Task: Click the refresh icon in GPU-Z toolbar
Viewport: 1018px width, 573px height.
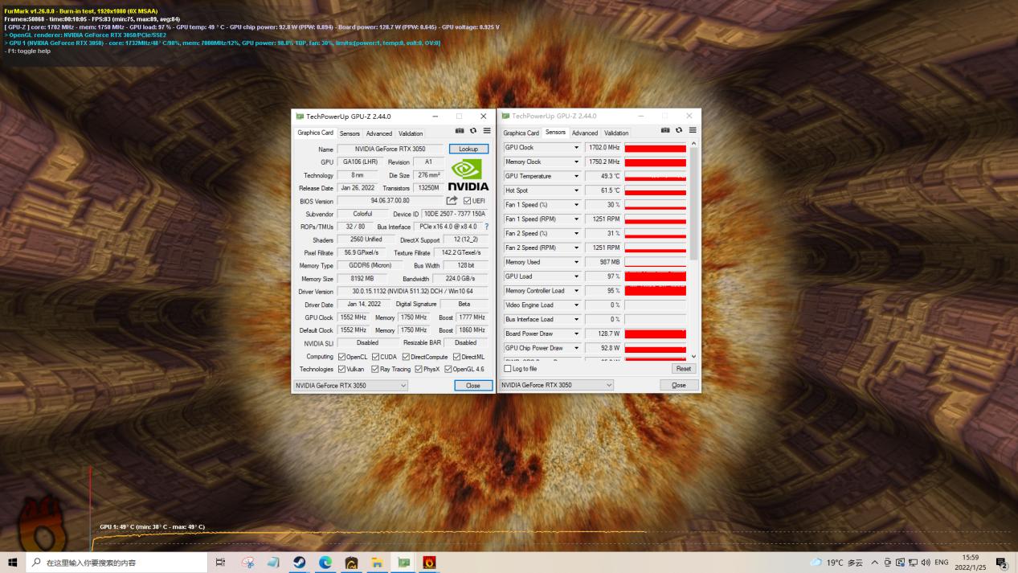Action: tap(472, 131)
